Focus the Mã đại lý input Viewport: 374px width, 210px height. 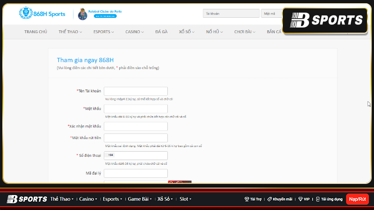tap(136, 173)
